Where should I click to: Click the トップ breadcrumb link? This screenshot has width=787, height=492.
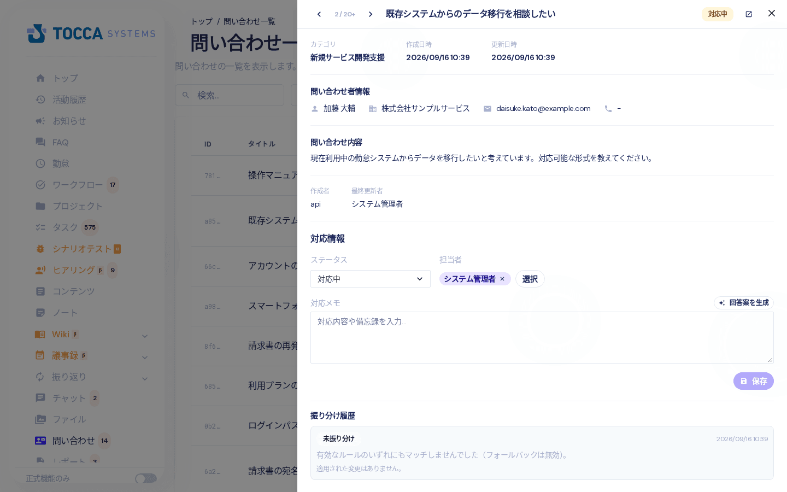202,21
